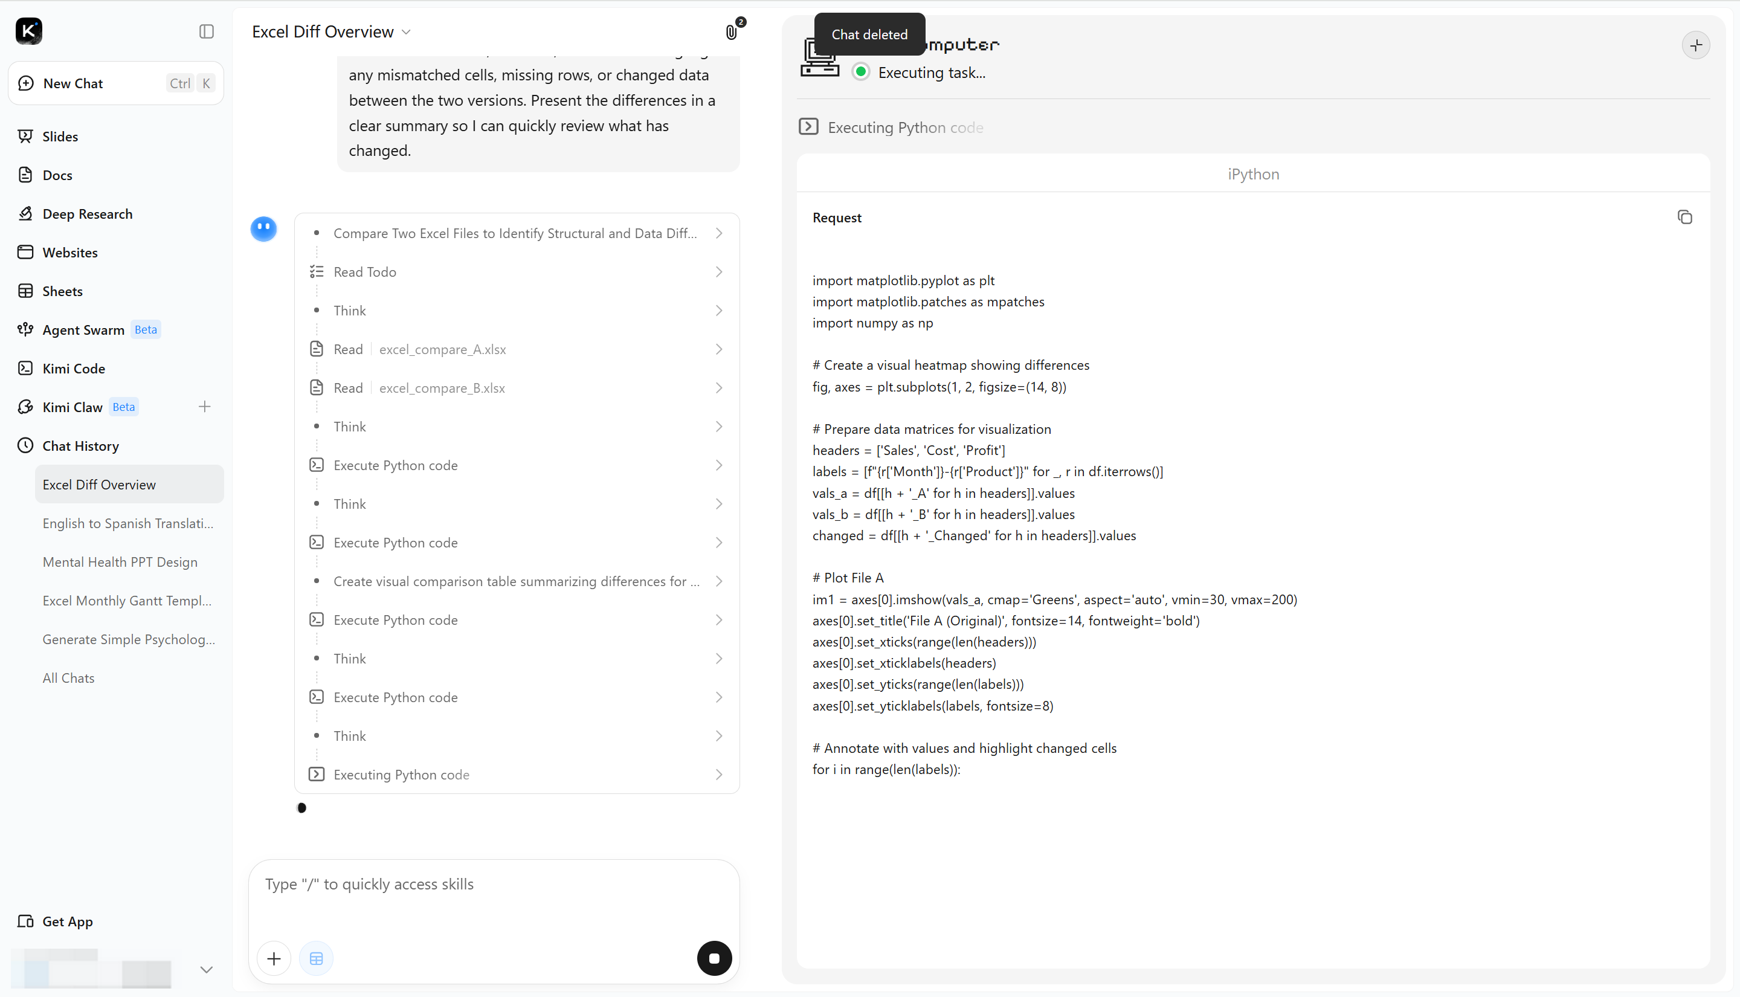Image resolution: width=1740 pixels, height=997 pixels.
Task: Expand the Read excel_compare_A.xlsx step
Action: tap(517, 349)
